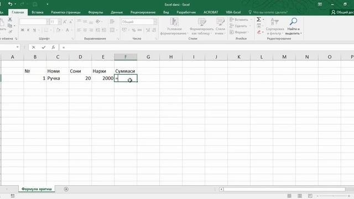
Task: Click the Comma Style (000) icon
Action: pos(140,30)
